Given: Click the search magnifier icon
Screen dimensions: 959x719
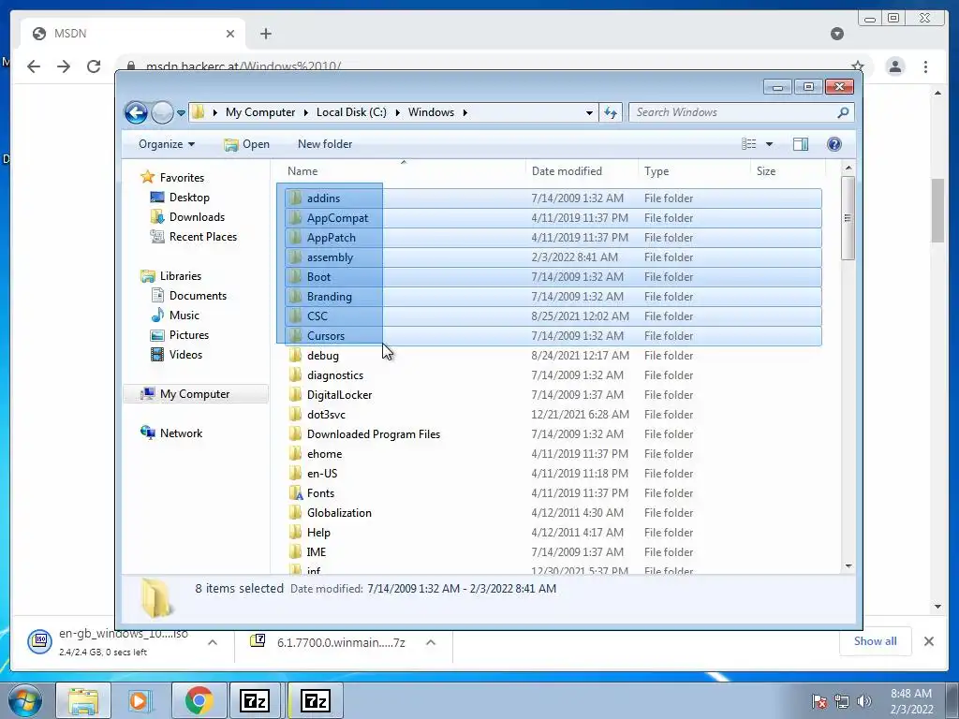Looking at the screenshot, I should coord(843,112).
